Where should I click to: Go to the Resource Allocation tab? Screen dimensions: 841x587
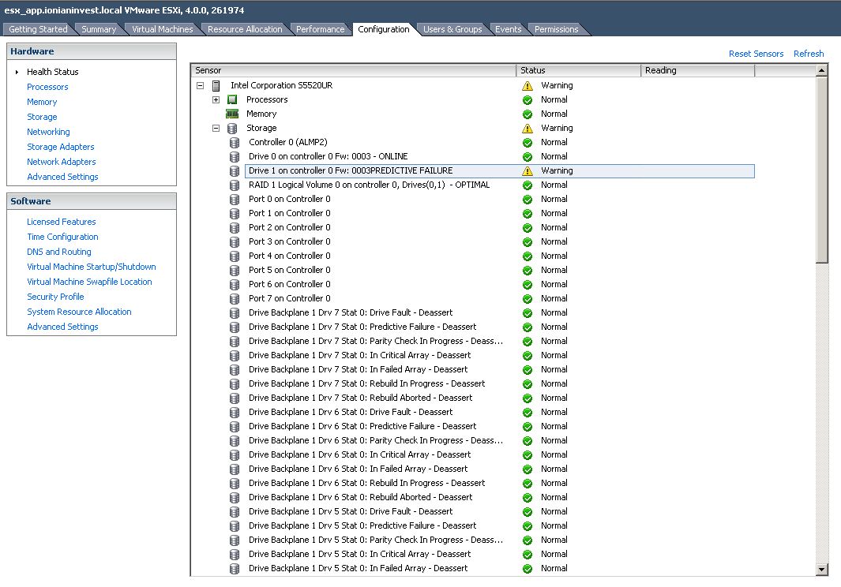coord(245,29)
